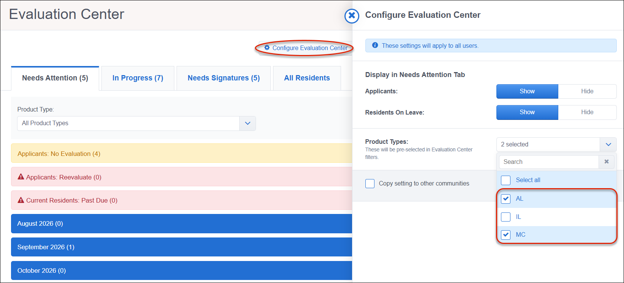Image resolution: width=624 pixels, height=283 pixels.
Task: Expand Applicants: Reevaluate (0) section
Action: click(x=182, y=177)
